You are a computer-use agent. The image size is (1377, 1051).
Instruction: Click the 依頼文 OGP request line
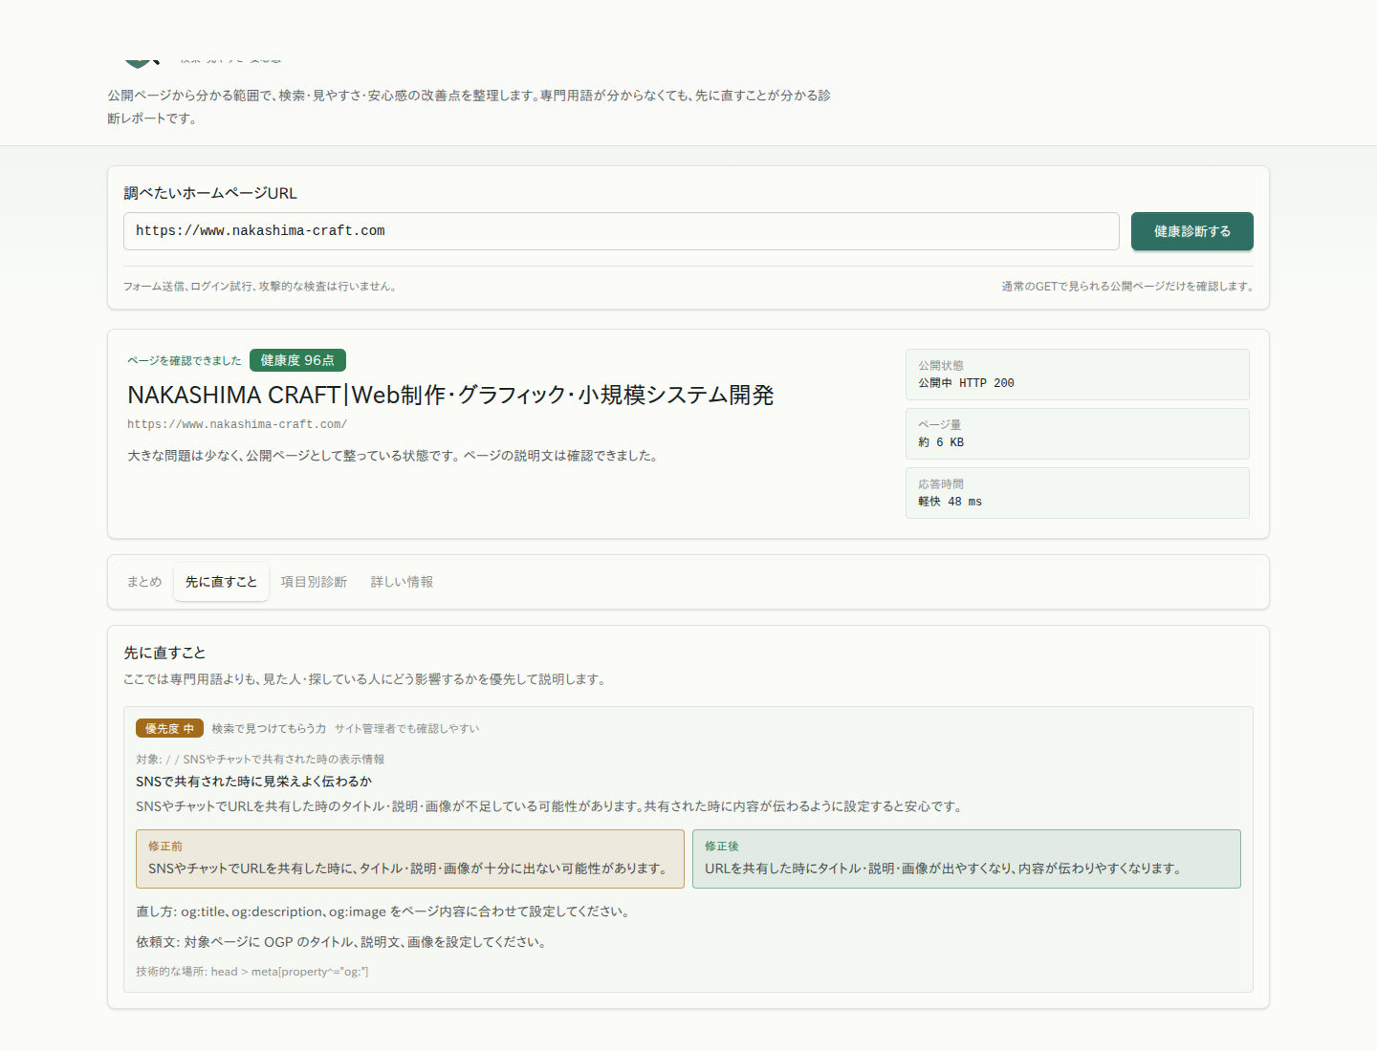(x=343, y=942)
